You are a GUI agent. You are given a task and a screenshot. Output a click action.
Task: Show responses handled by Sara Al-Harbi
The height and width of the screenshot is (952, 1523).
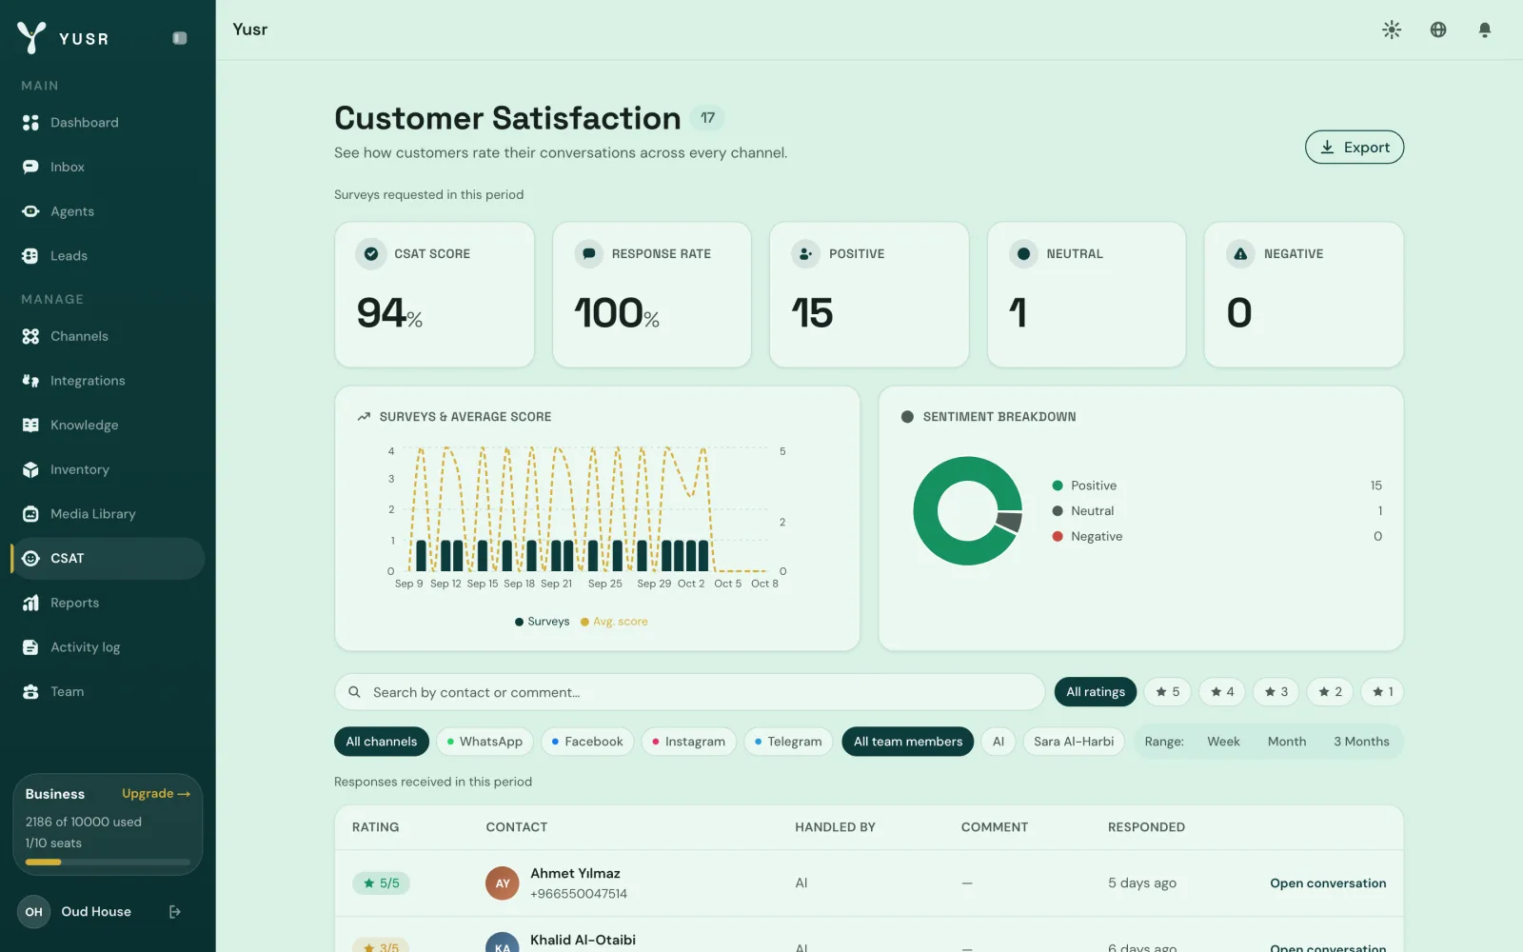pyautogui.click(x=1074, y=742)
